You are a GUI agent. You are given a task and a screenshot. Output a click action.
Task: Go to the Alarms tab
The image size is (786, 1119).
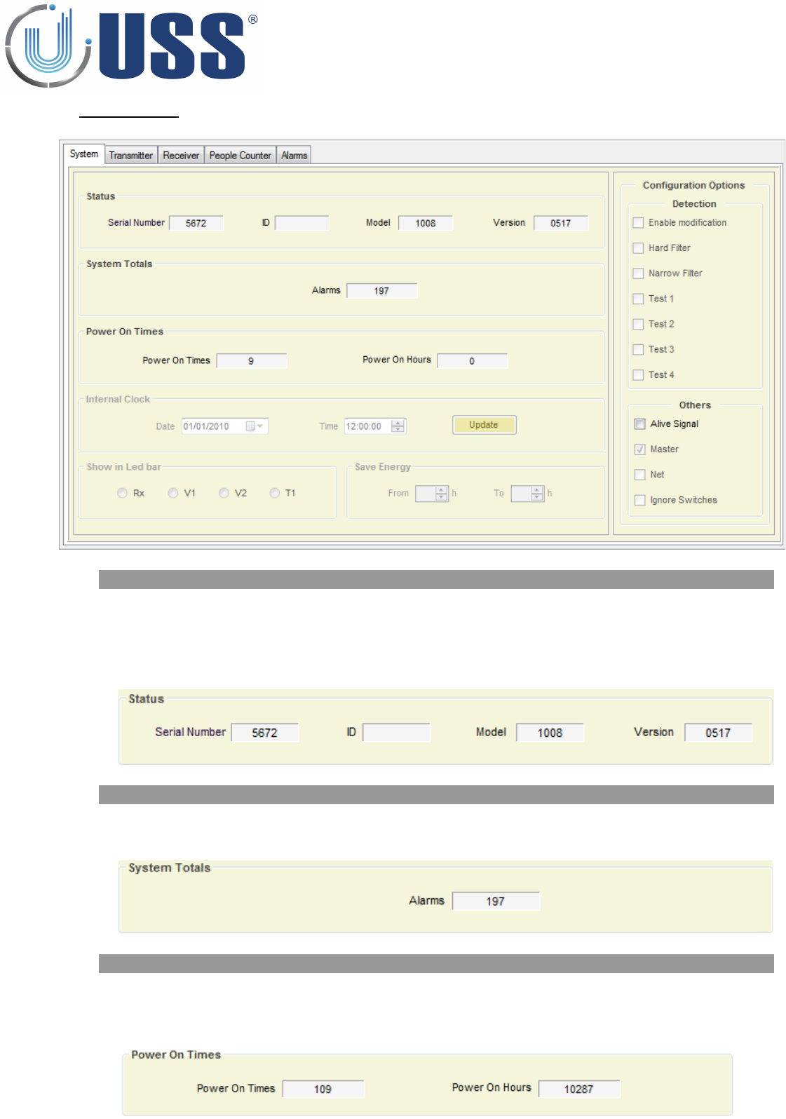(x=294, y=155)
